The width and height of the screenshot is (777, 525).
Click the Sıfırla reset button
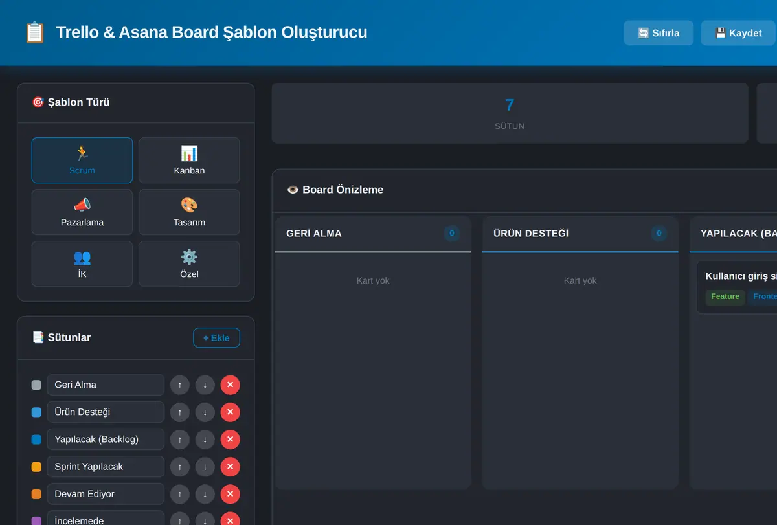point(659,33)
